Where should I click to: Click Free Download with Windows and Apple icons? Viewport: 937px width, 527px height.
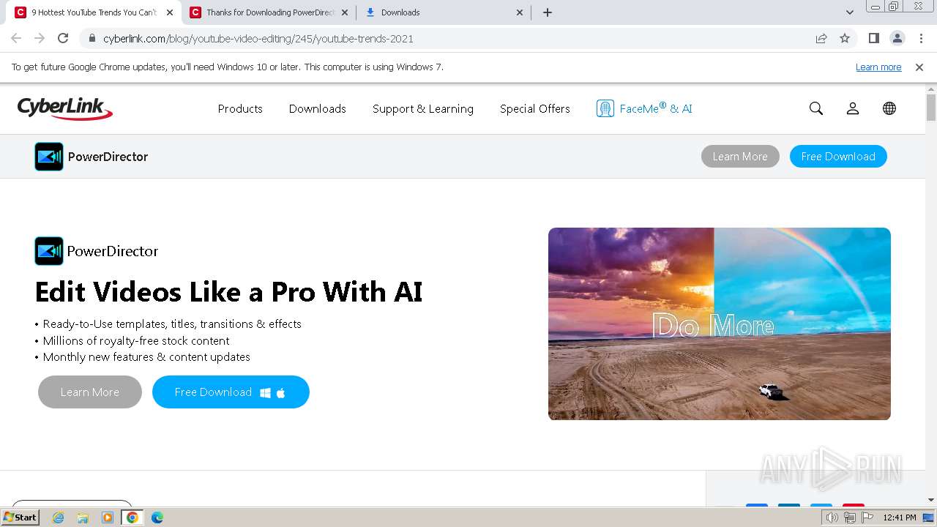[x=231, y=392]
